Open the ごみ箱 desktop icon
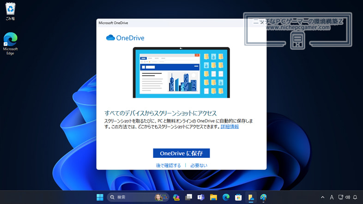The height and width of the screenshot is (204, 363). pyautogui.click(x=10, y=12)
